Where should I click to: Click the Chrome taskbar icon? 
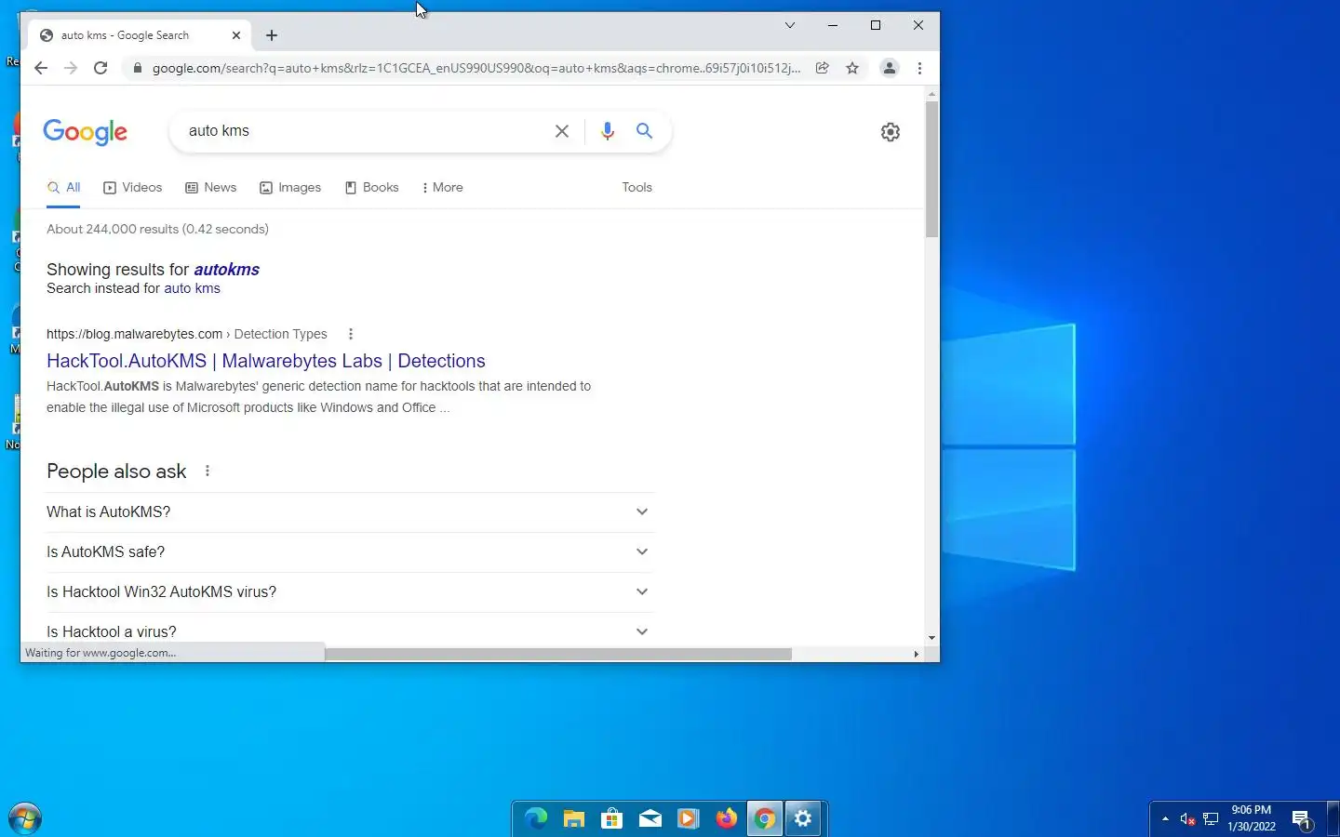click(765, 818)
